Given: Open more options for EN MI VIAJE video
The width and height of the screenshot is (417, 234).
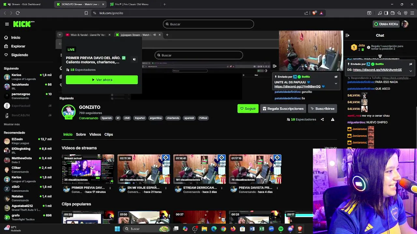Looking at the screenshot, I should click(166, 188).
